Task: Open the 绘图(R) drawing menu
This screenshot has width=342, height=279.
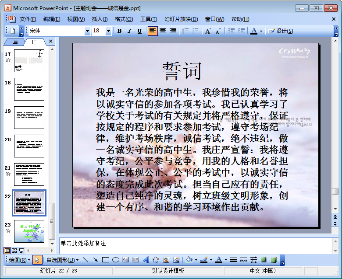Action: (x=19, y=260)
